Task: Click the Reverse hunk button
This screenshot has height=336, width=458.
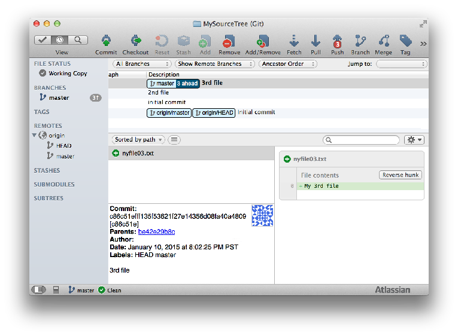Action: click(x=400, y=175)
